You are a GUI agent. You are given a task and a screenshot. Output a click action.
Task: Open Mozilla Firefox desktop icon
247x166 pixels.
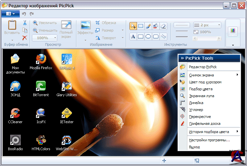click(41, 62)
